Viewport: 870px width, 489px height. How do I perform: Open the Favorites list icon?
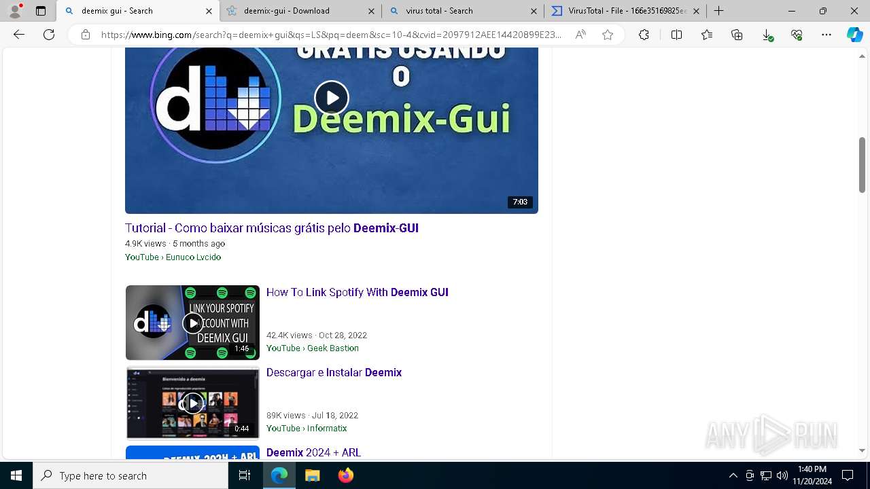point(707,35)
